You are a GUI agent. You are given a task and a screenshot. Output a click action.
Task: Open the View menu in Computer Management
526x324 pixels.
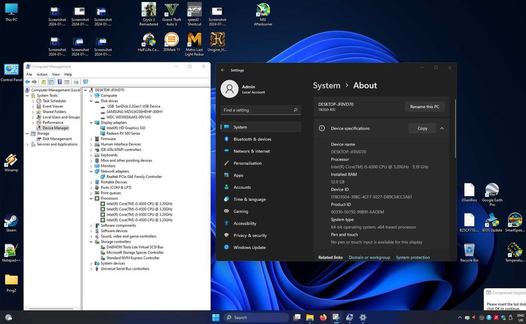click(x=56, y=75)
